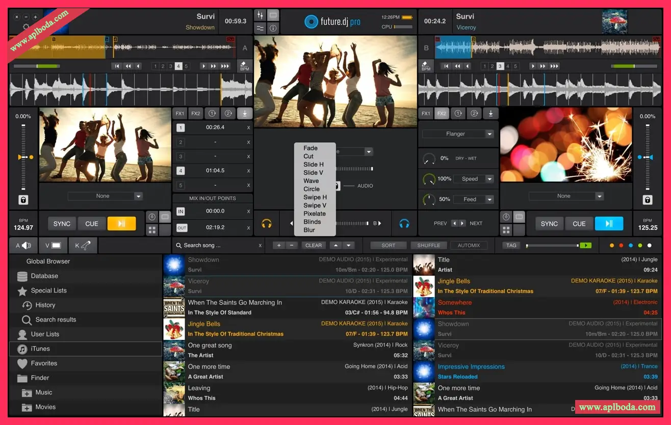Click the left deck orange headphones icon
The width and height of the screenshot is (671, 425).
coord(266,223)
